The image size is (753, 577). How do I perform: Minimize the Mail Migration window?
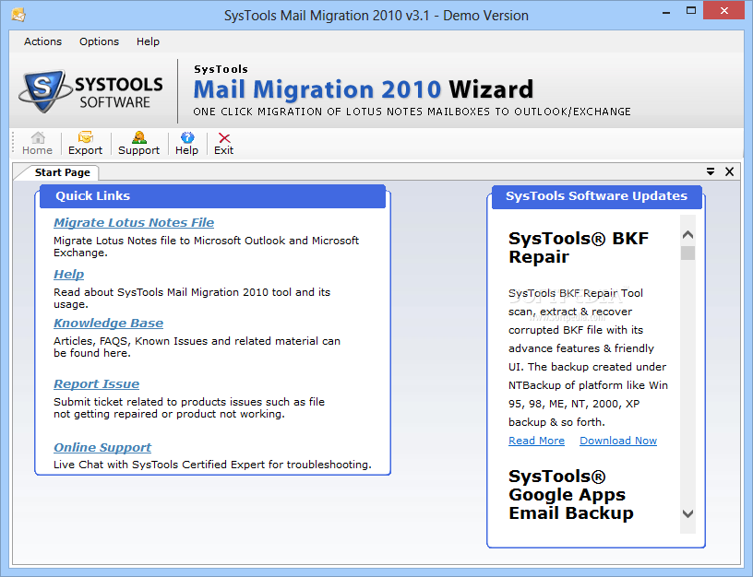point(666,12)
